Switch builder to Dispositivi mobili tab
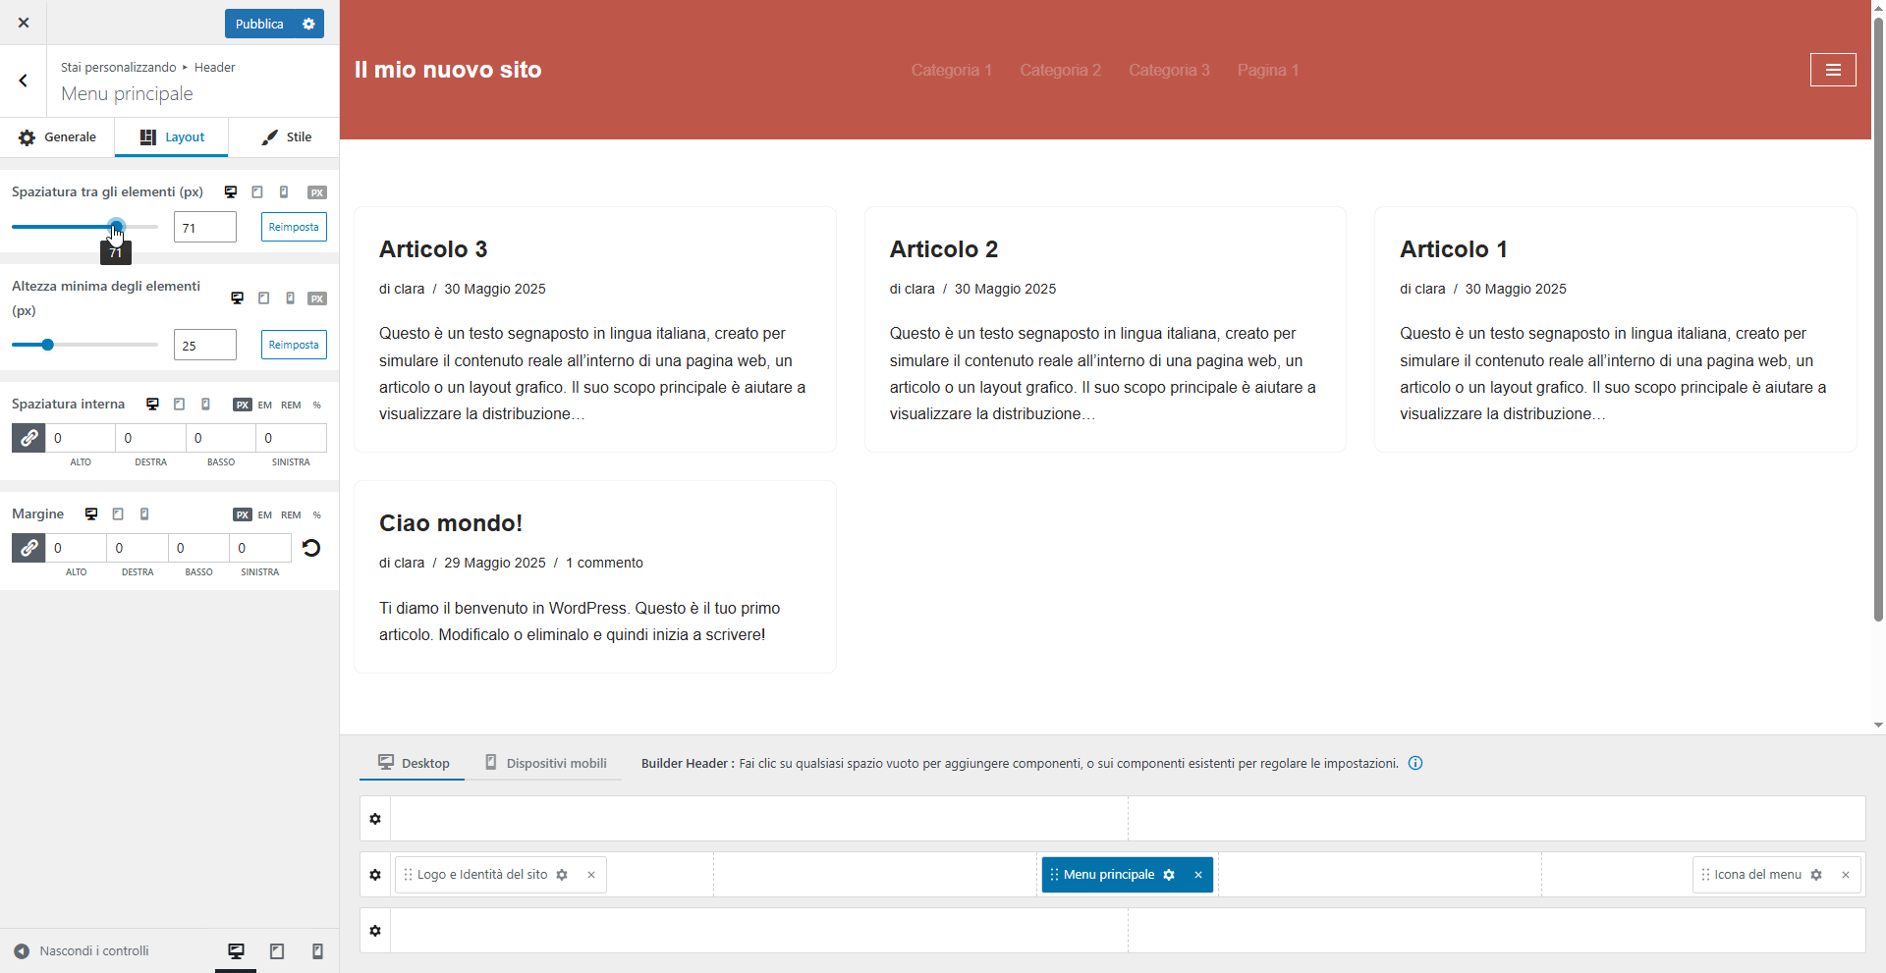The image size is (1886, 973). click(x=545, y=763)
